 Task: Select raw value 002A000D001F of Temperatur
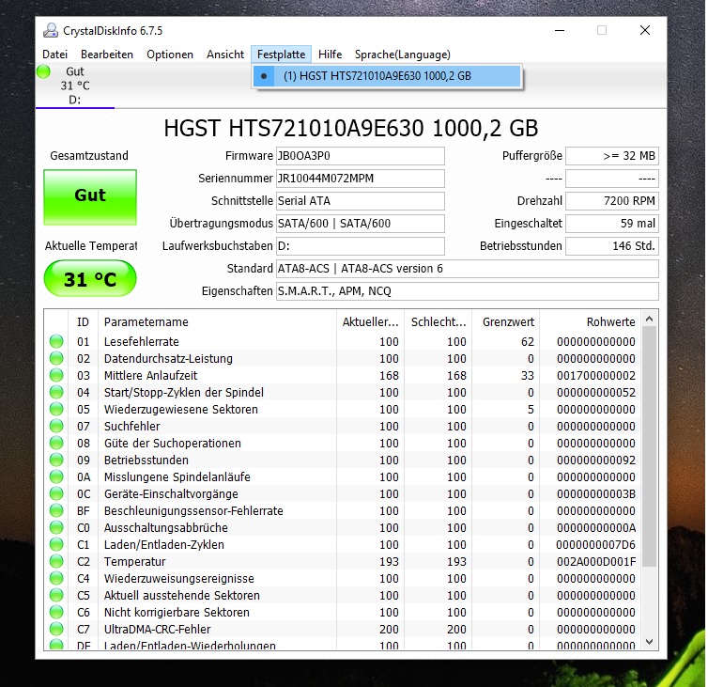(596, 562)
